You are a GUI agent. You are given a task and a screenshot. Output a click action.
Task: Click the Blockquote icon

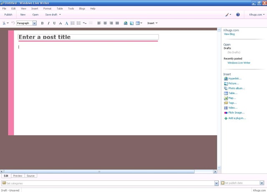[x=85, y=23]
